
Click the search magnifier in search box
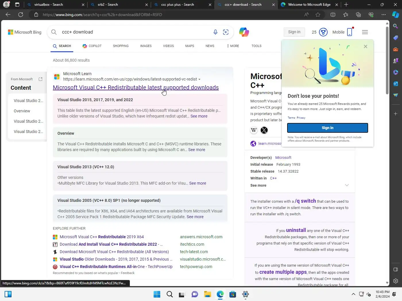point(54,32)
